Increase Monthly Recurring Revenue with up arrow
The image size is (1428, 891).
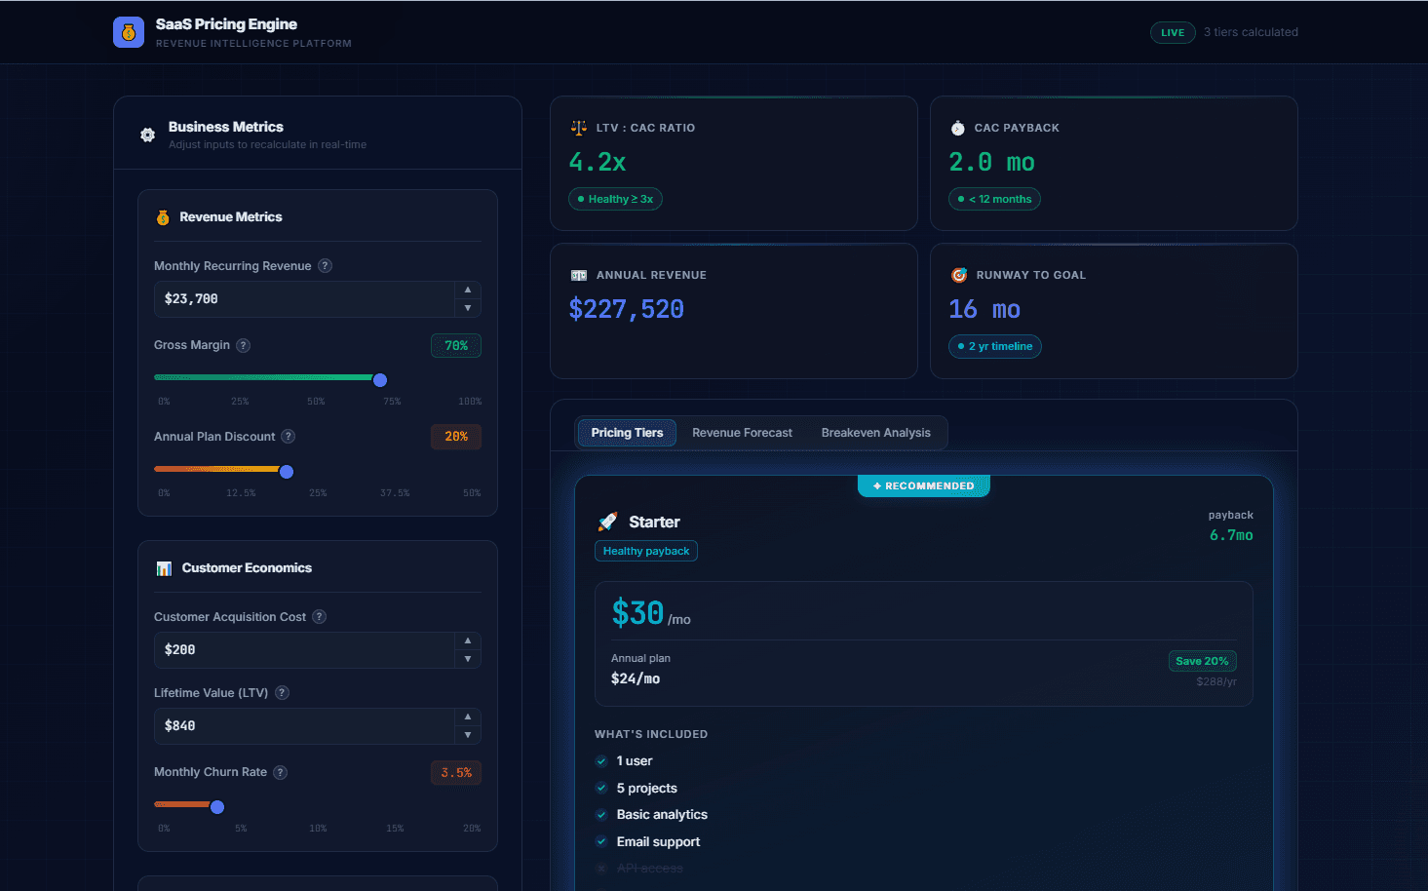point(468,290)
